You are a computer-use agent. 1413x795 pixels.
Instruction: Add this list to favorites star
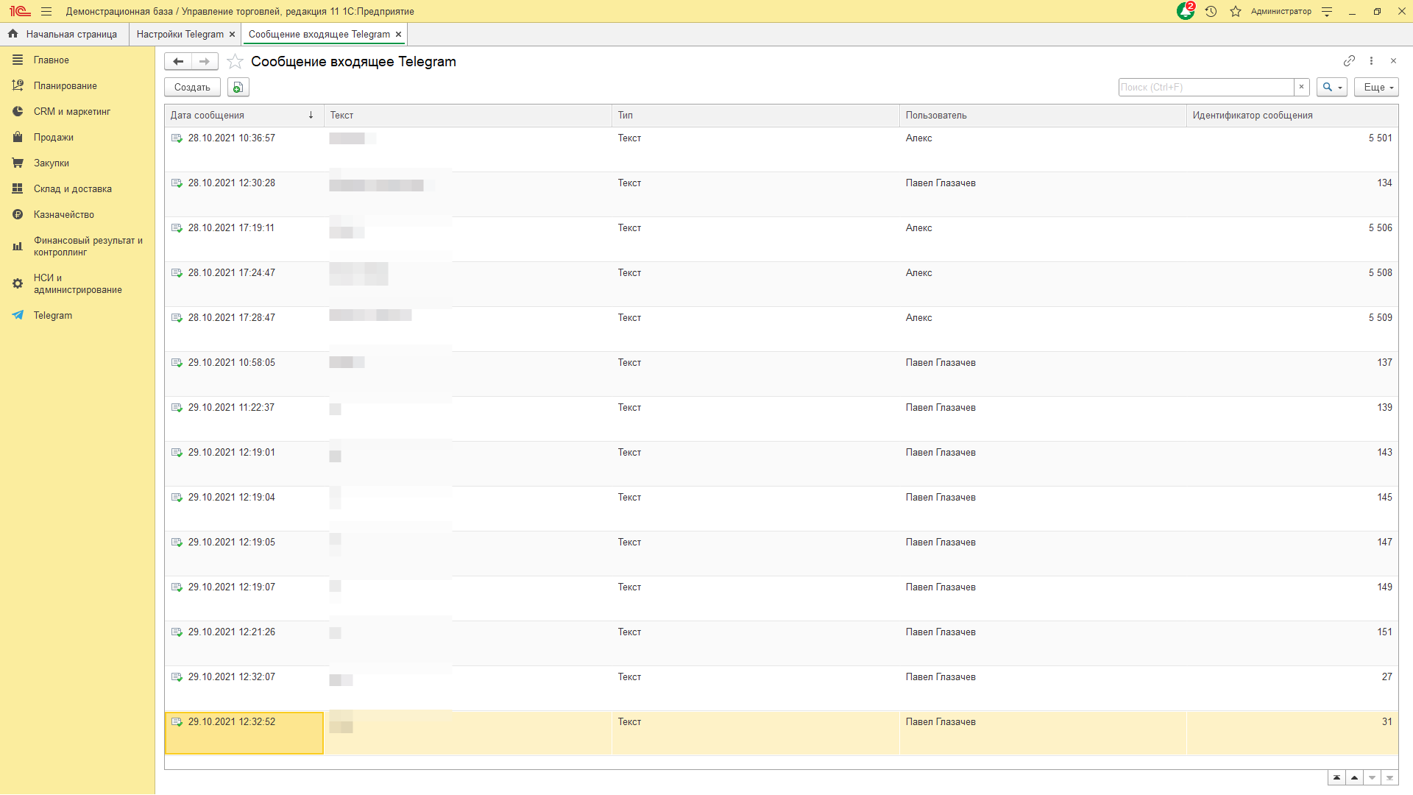click(x=235, y=61)
